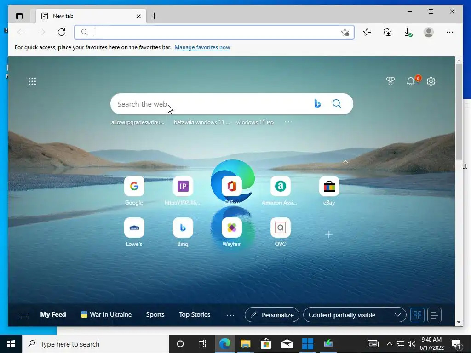Select betawiki windows 11 recent search

click(201, 122)
